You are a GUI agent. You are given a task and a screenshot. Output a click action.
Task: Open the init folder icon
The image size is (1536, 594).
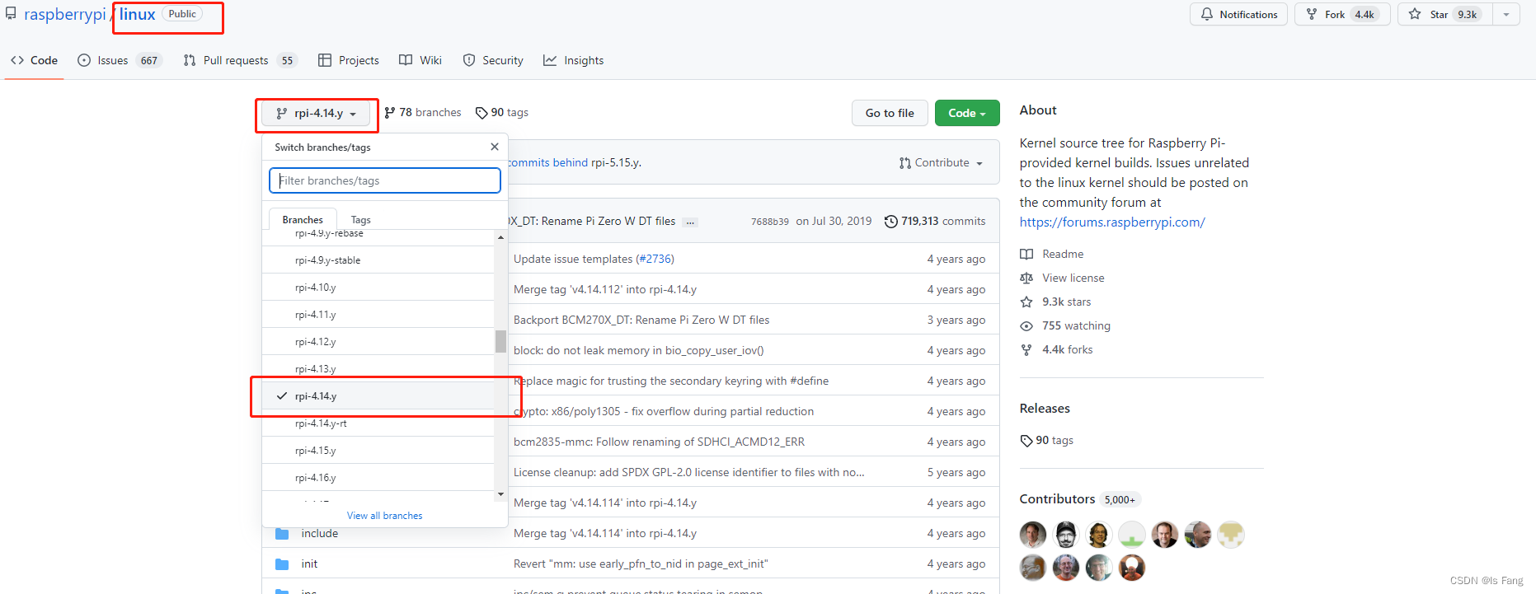282,564
